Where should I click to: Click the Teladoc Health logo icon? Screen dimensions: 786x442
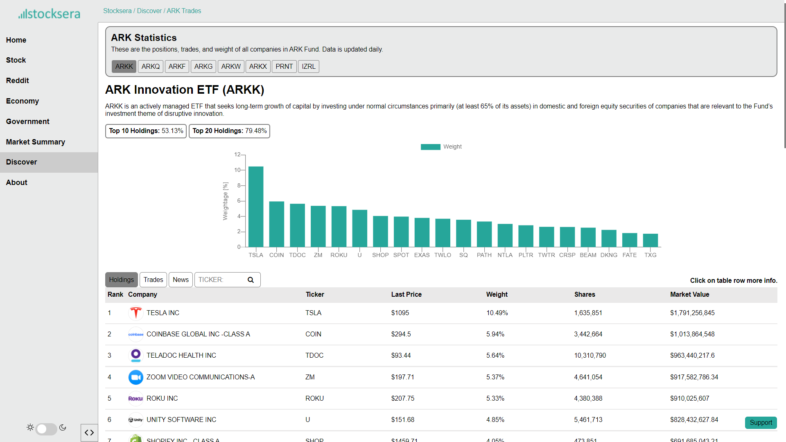click(x=136, y=355)
